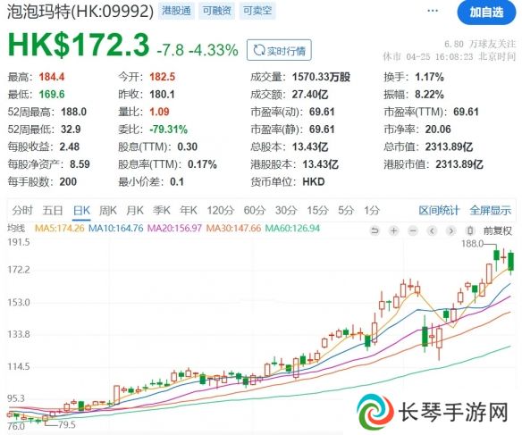Select the 日K tab
This screenshot has height=435, width=522.
(81, 211)
